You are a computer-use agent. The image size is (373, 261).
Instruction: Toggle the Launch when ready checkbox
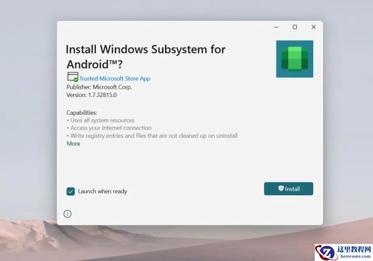pyautogui.click(x=70, y=191)
